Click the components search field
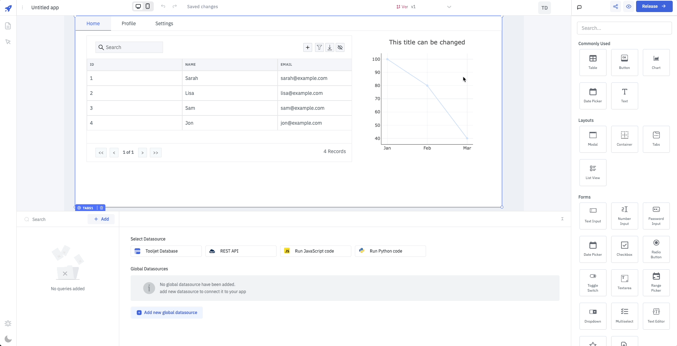The width and height of the screenshot is (677, 346). tap(624, 28)
